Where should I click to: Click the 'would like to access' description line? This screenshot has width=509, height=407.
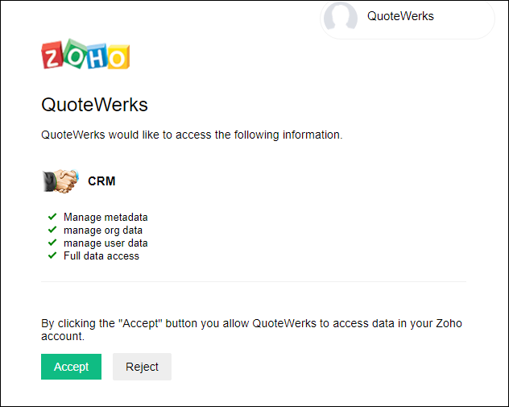pyautogui.click(x=192, y=135)
